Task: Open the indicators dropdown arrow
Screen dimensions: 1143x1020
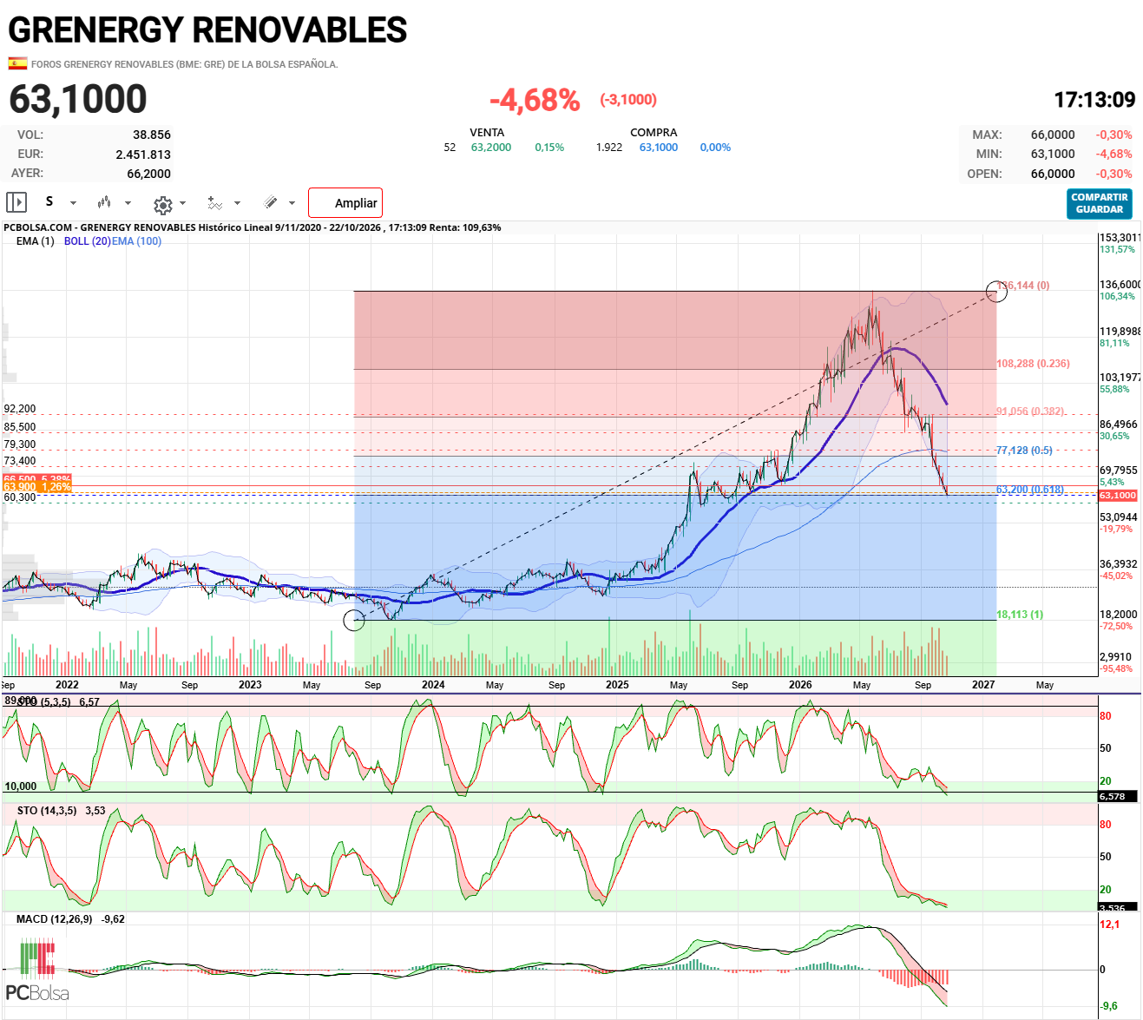Action: pos(237,204)
